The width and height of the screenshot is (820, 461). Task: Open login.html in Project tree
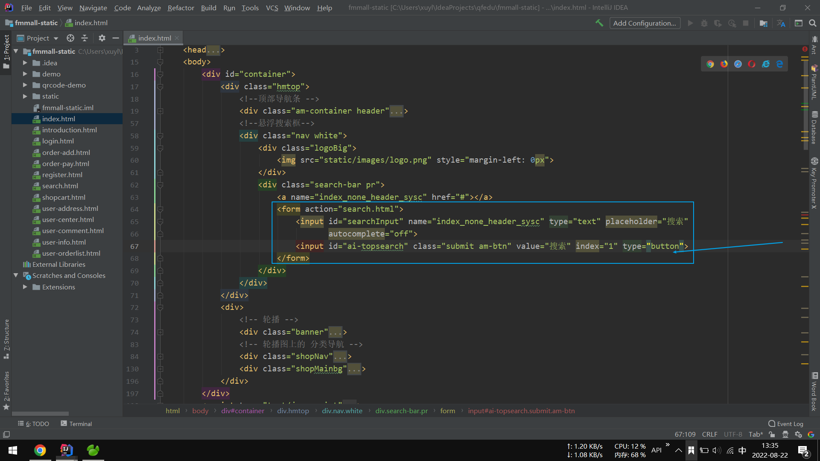(58, 141)
